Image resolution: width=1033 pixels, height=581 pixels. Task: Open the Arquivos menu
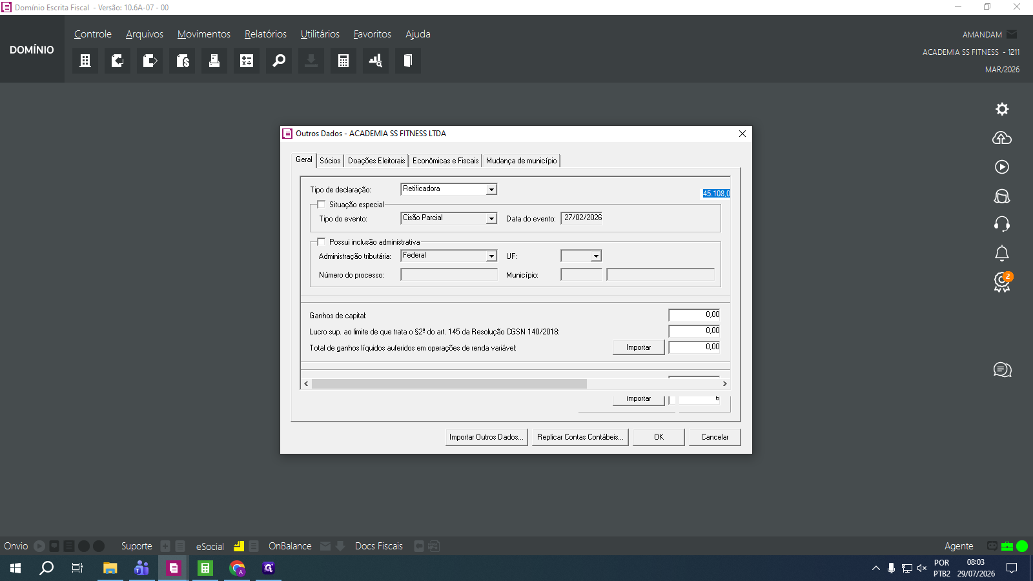[x=145, y=34]
